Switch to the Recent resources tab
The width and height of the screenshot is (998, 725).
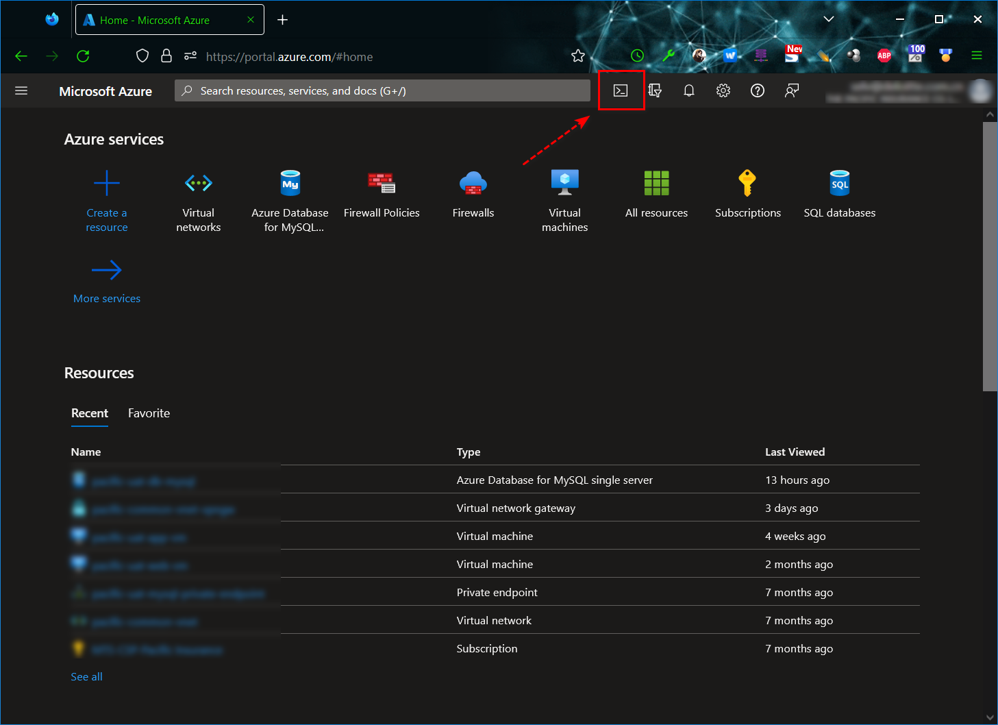pyautogui.click(x=90, y=413)
